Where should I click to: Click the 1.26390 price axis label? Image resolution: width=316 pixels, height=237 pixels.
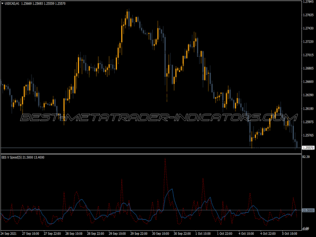click(308, 95)
